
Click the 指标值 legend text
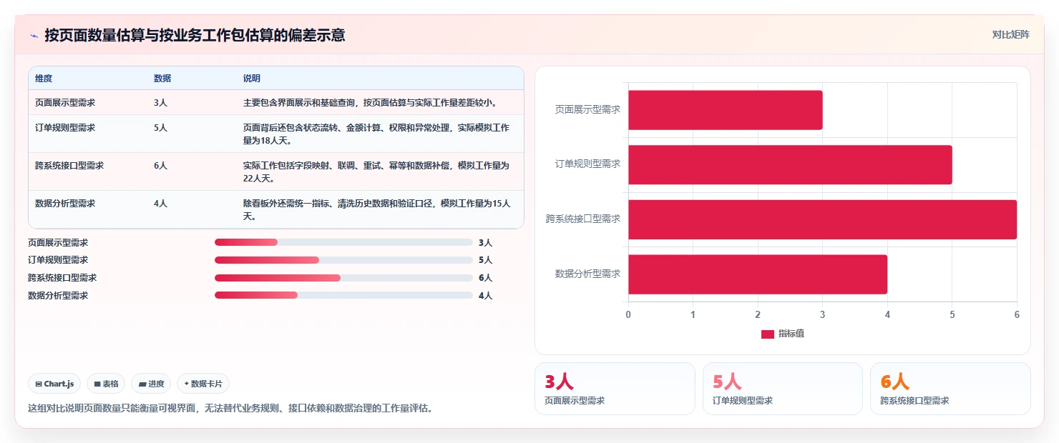[x=791, y=334]
